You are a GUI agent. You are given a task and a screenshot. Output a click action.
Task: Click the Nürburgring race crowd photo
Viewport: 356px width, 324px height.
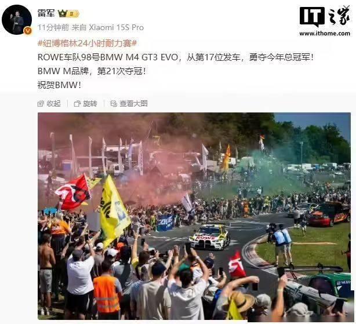click(x=194, y=216)
